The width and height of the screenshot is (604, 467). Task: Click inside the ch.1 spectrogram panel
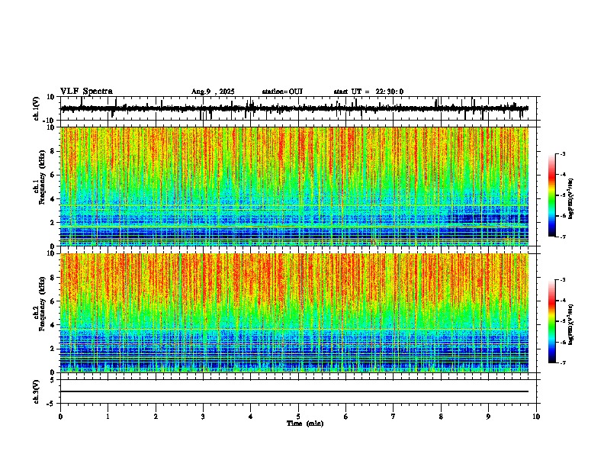(294, 186)
